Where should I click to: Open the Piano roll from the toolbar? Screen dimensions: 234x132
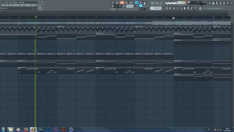(x=170, y=8)
